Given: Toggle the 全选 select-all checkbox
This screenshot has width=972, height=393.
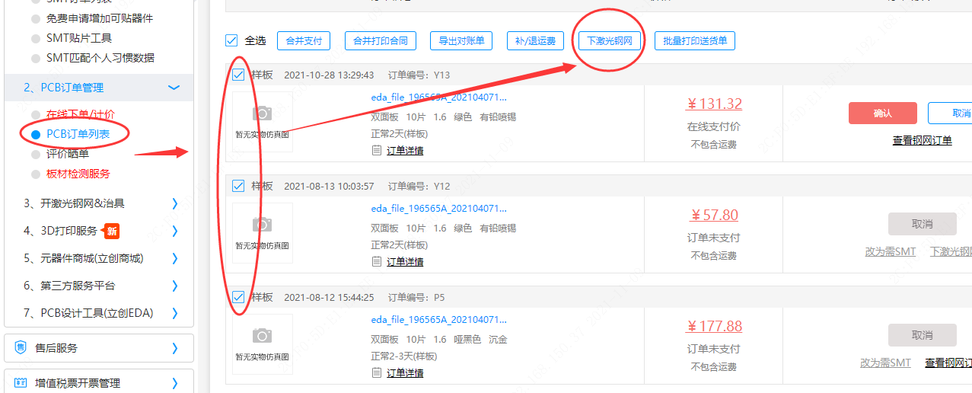Looking at the screenshot, I should (231, 40).
